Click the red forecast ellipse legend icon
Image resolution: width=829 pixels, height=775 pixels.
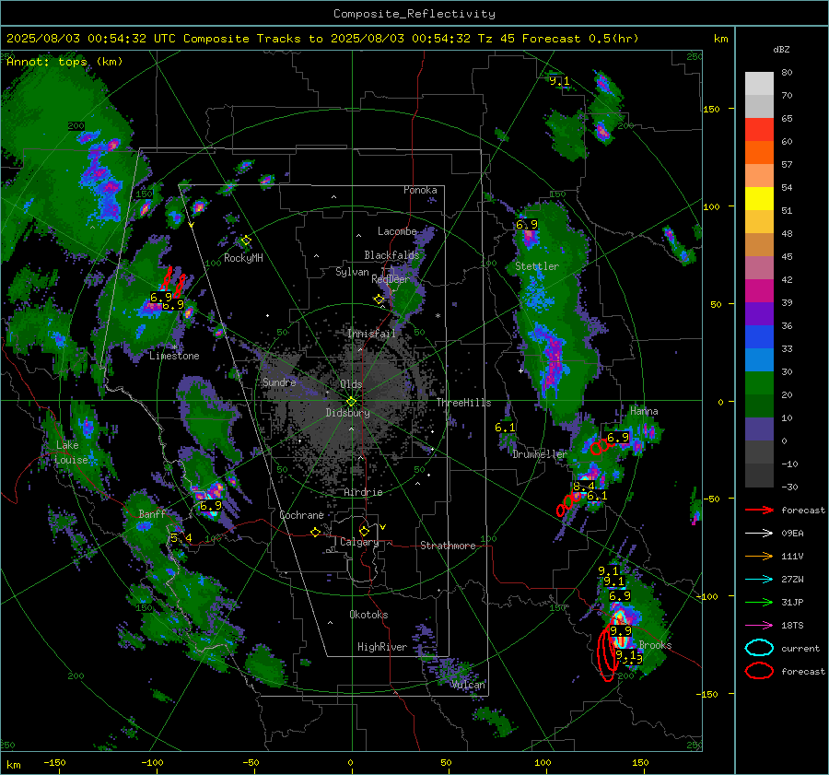coord(759,671)
